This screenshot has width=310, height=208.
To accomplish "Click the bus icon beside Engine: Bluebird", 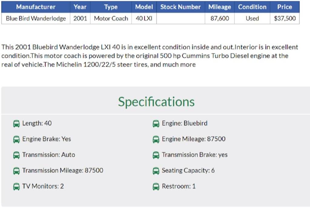I will point(156,123).
